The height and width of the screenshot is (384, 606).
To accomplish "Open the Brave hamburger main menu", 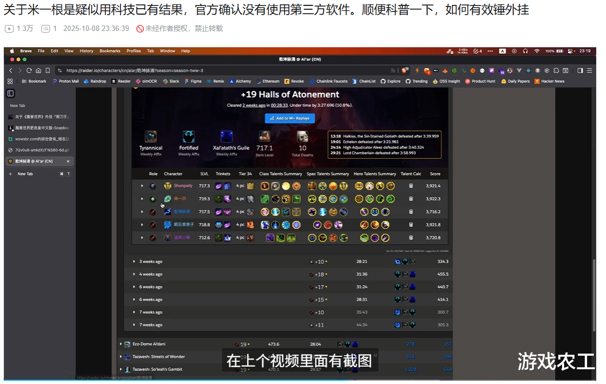I will point(589,71).
